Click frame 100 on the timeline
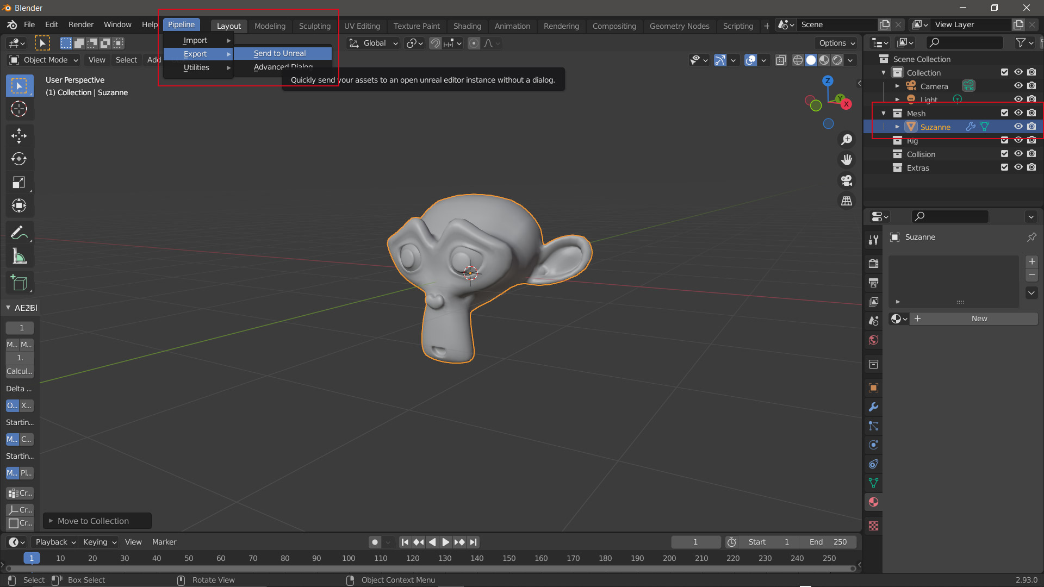Viewport: 1044px width, 587px height. tap(349, 558)
